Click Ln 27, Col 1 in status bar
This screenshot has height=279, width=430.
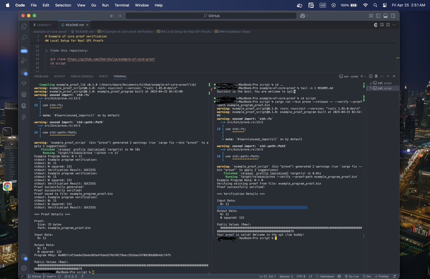point(267,276)
